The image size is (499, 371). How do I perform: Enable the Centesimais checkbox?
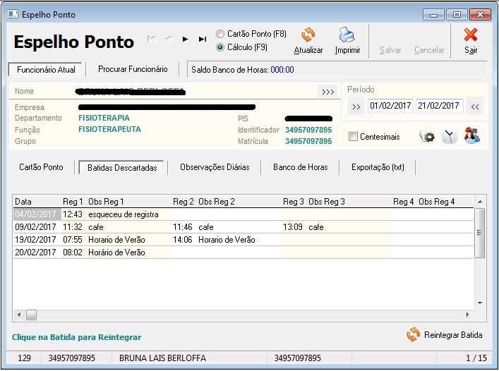(353, 137)
